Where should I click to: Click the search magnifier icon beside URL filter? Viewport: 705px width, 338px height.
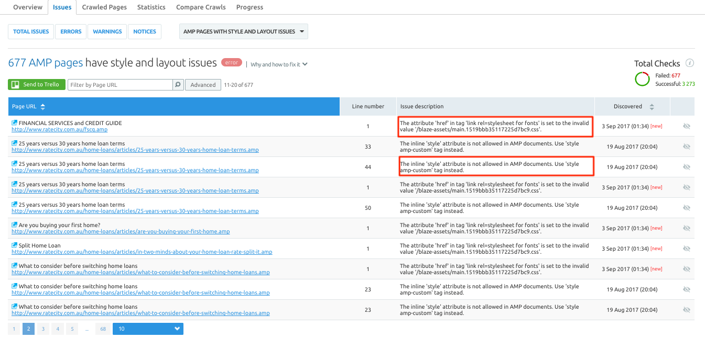pyautogui.click(x=178, y=85)
